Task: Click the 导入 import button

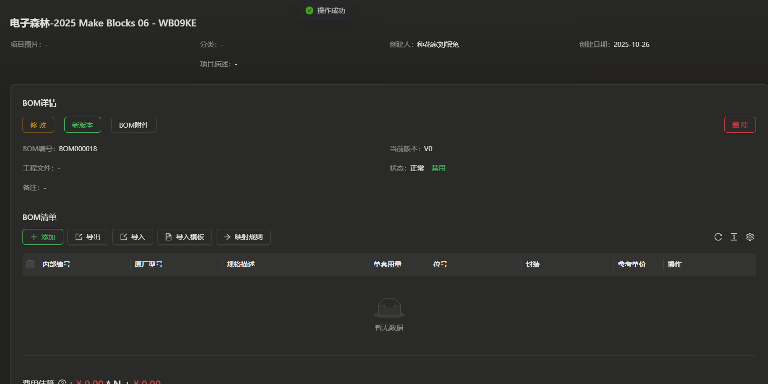Action: (133, 237)
